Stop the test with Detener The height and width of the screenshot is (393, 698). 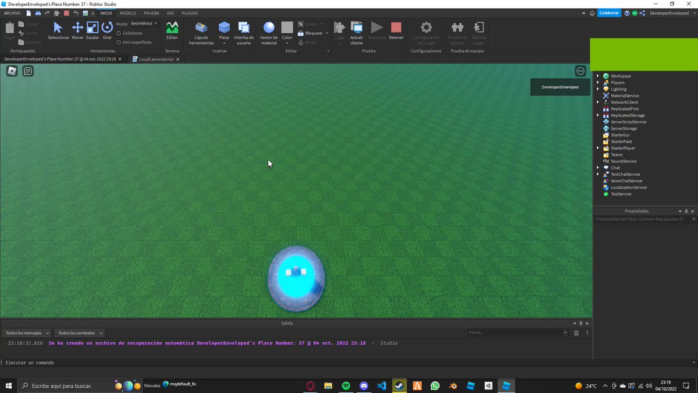point(396,31)
